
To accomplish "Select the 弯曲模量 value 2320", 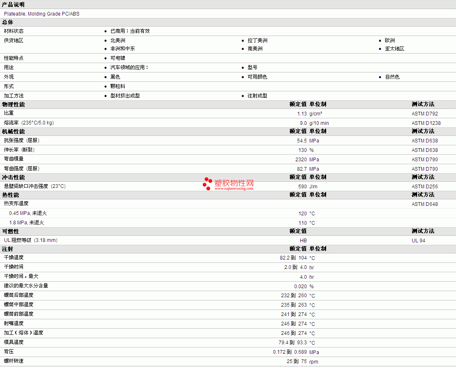I will [301, 160].
